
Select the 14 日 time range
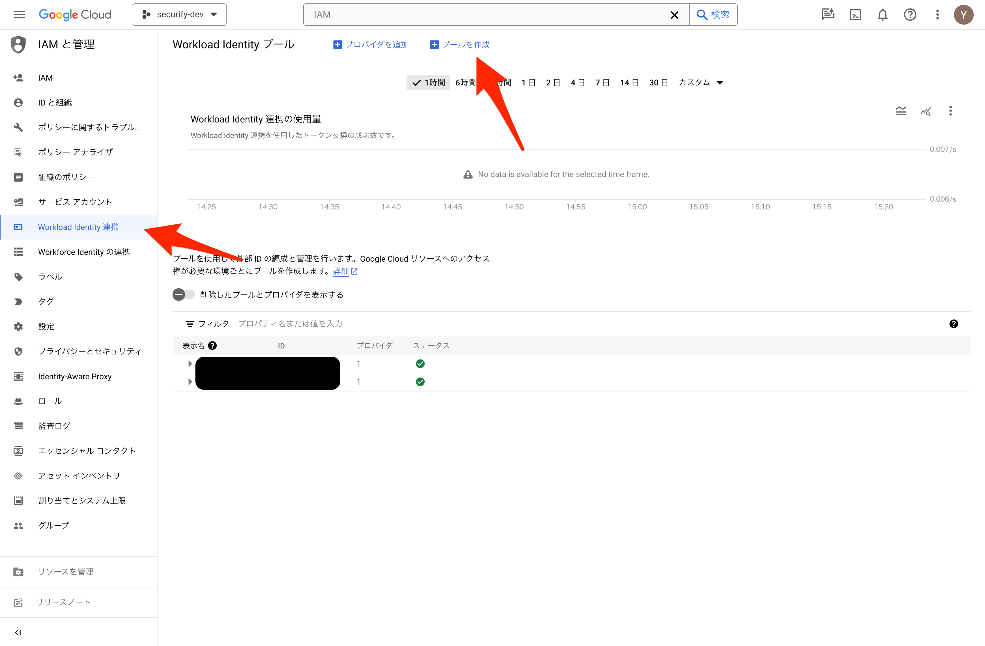pyautogui.click(x=629, y=83)
